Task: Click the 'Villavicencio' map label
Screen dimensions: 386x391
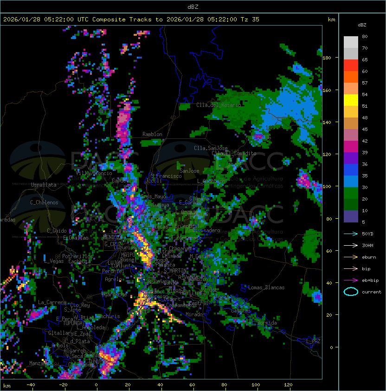Action: [x=94, y=173]
